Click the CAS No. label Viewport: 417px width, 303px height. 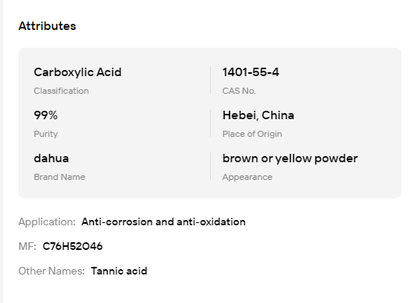tap(239, 91)
